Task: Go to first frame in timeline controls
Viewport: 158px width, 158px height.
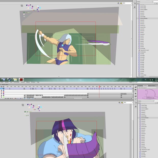Action: click(6, 98)
